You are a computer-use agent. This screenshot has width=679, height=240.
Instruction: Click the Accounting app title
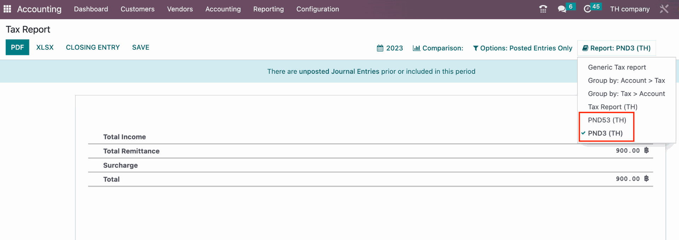pyautogui.click(x=39, y=9)
